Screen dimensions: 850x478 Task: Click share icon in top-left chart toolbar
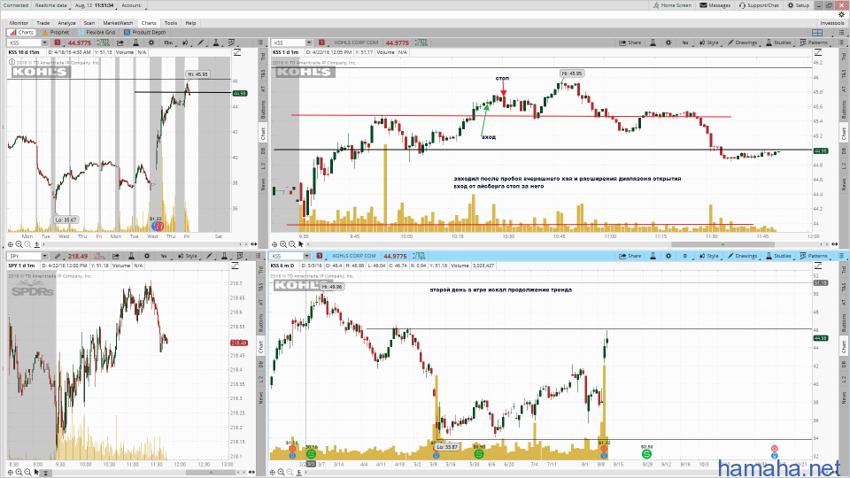[120, 42]
